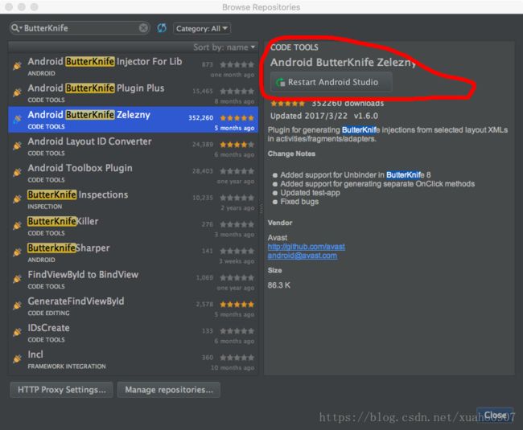Select Android Toolbox Plugin entry
Screen dimensions: 523x430
tap(133, 173)
